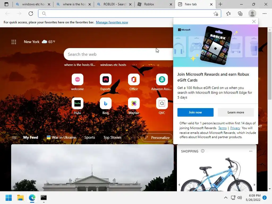Click the page vertical scrollbar thumb

(x=270, y=65)
